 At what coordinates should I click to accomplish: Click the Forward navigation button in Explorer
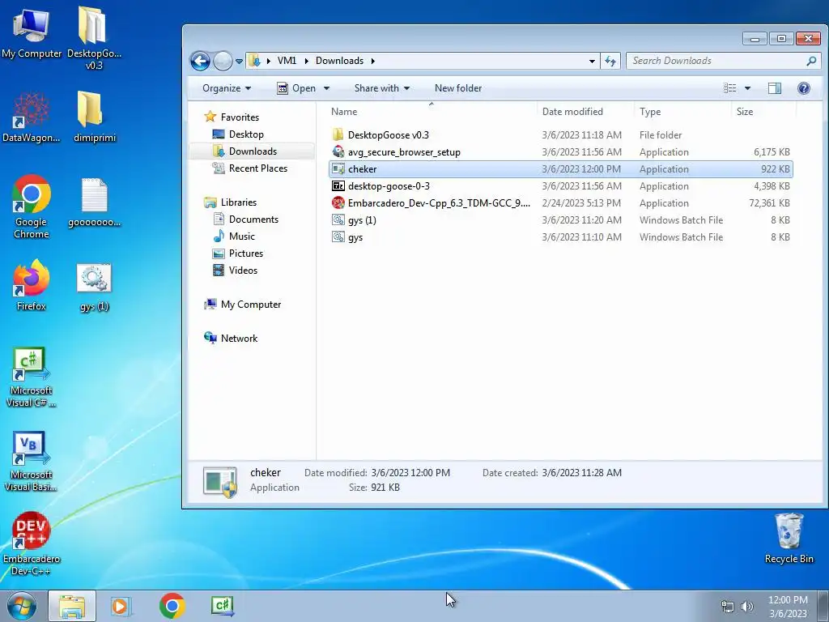[x=223, y=62]
